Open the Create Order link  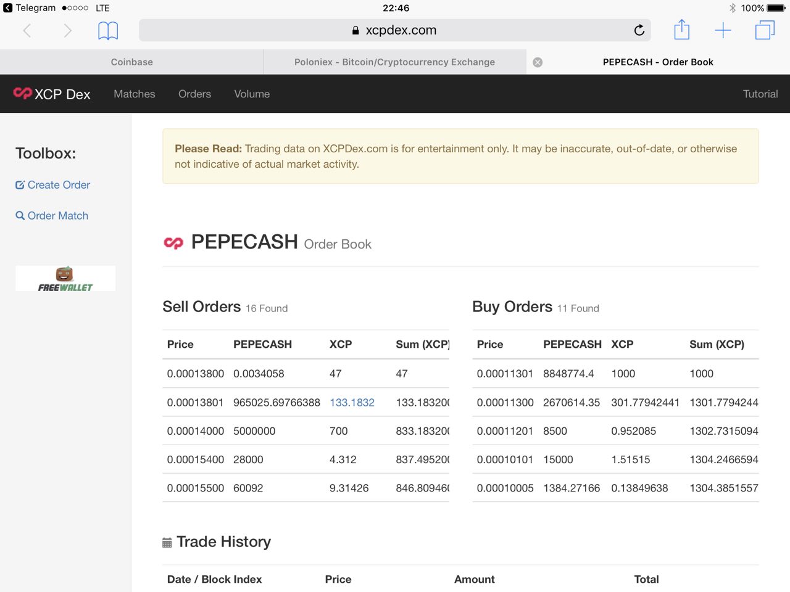tap(59, 185)
